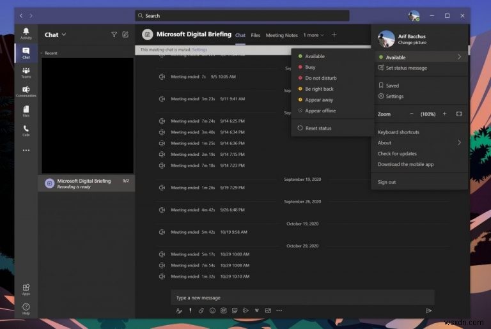Open Files icon in left sidebar
The height and width of the screenshot is (329, 491).
(x=26, y=111)
